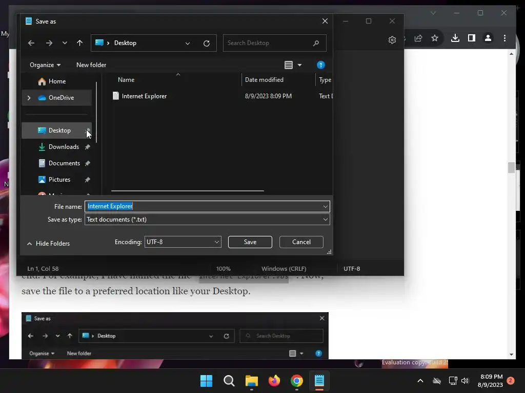Open Chrome tab search chevron
Image resolution: width=525 pixels, height=393 pixels.
click(433, 13)
